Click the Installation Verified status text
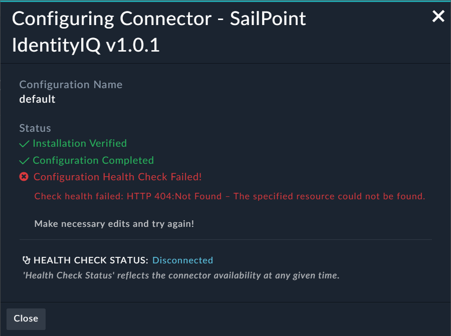The height and width of the screenshot is (336, 451). (80, 144)
